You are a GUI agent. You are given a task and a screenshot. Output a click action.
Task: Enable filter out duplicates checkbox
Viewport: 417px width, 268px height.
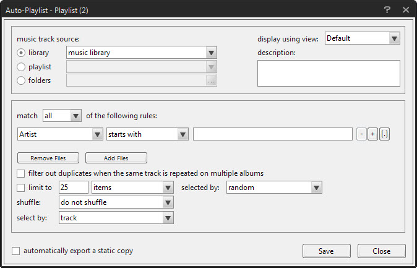pyautogui.click(x=21, y=173)
